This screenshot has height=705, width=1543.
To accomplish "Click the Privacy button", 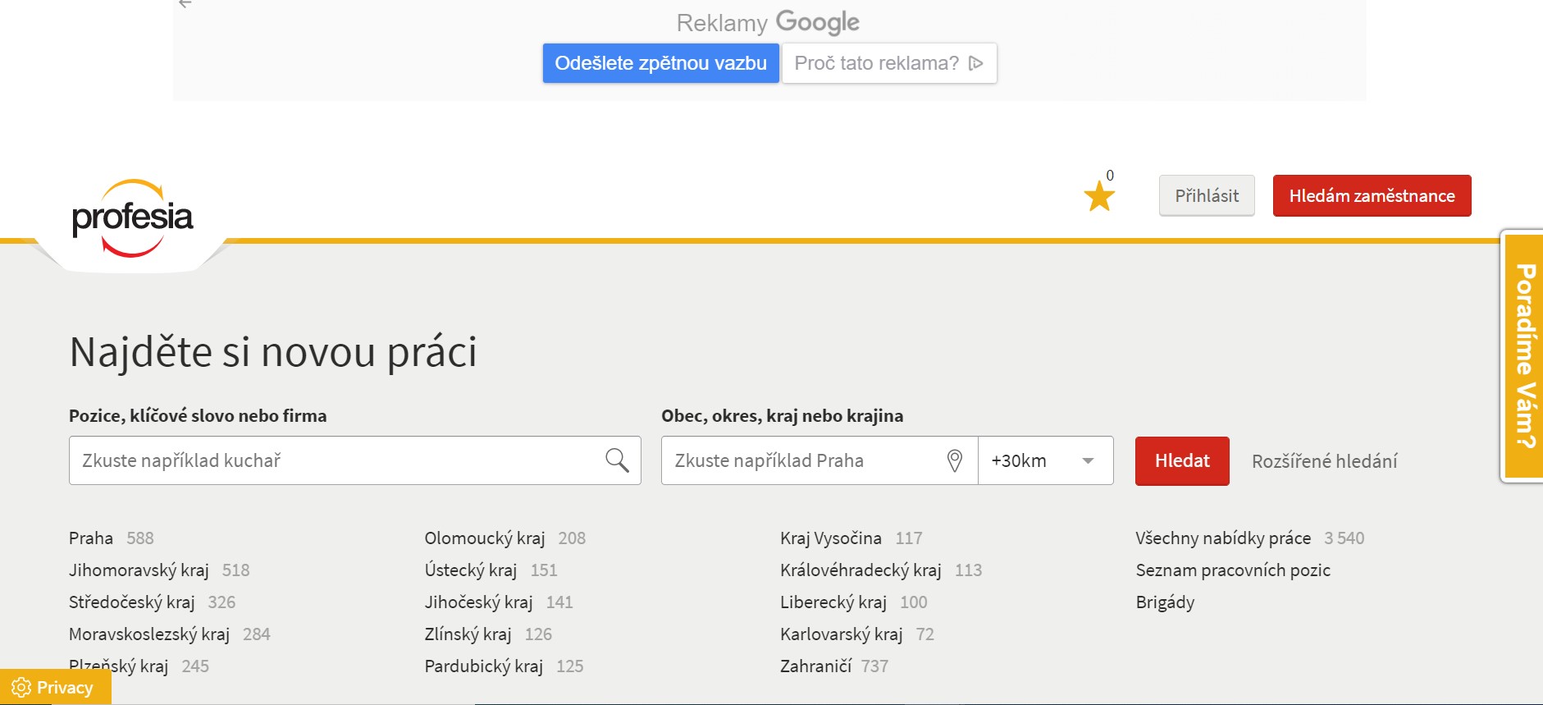I will coord(55,687).
